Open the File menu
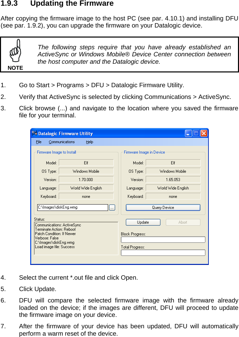The width and height of the screenshot is (239, 337). coord(39,142)
